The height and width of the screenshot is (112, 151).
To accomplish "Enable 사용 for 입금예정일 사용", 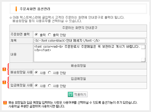I will [x=36, y=86].
